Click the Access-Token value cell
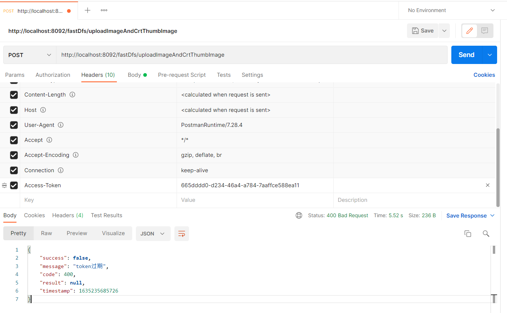The image size is (507, 313). tap(255, 185)
